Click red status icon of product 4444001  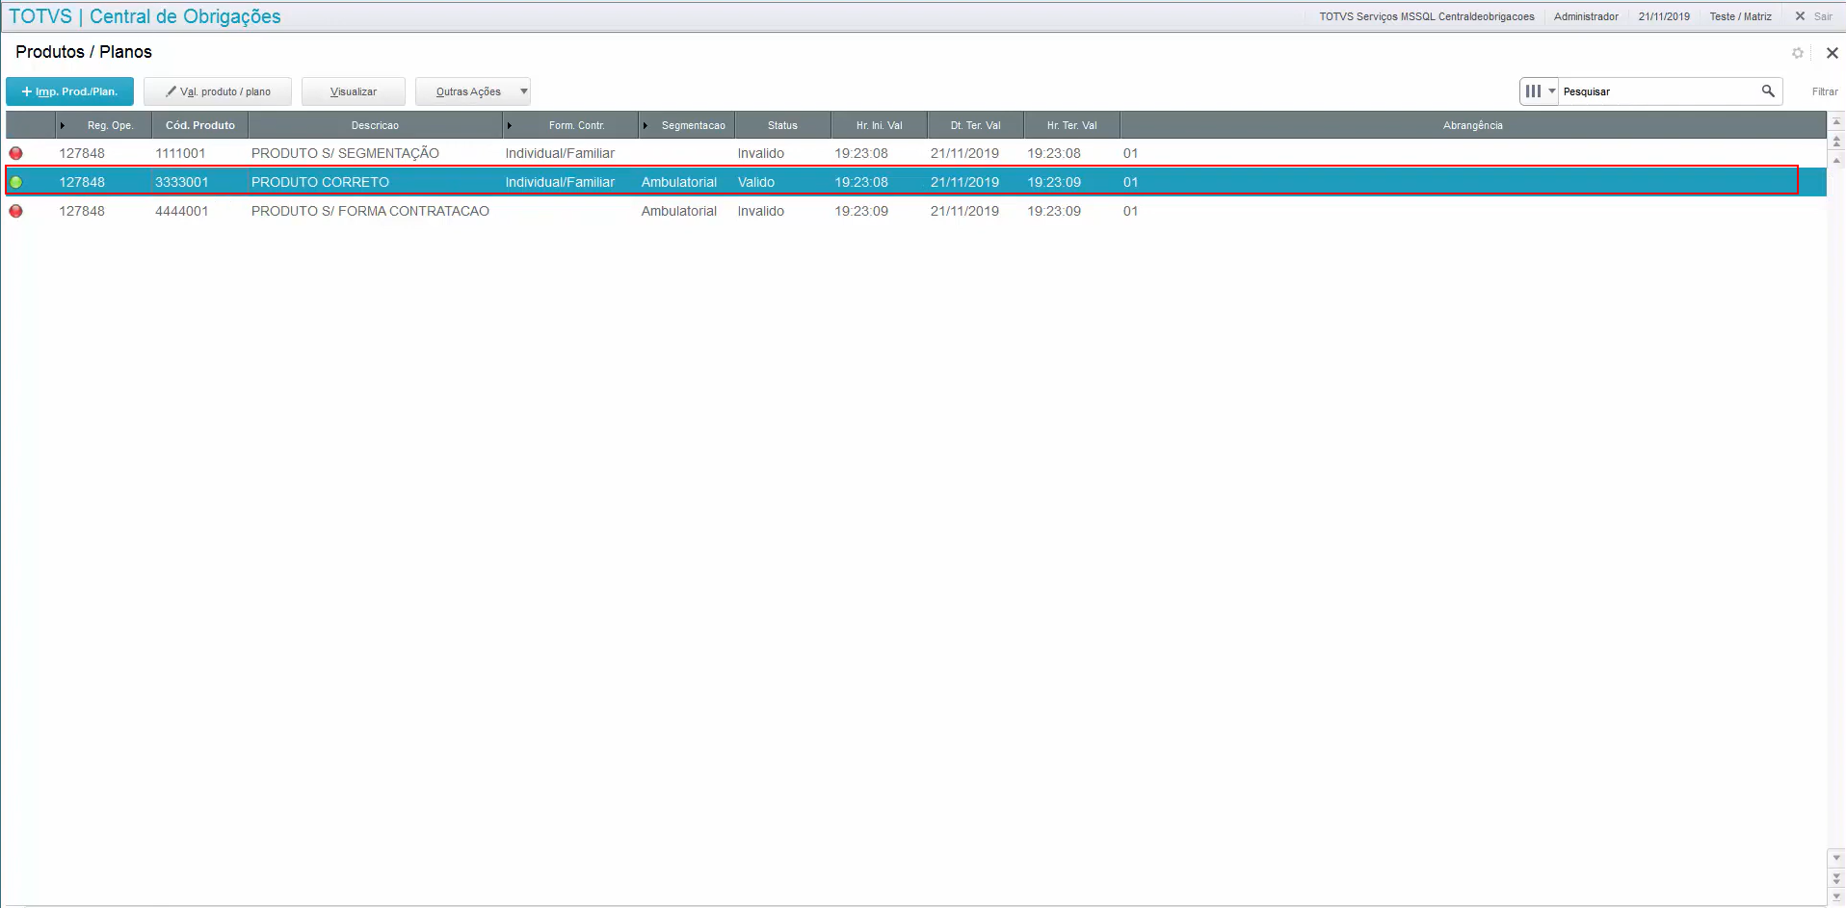click(16, 211)
